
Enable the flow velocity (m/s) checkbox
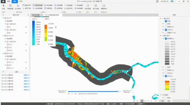click(166, 27)
